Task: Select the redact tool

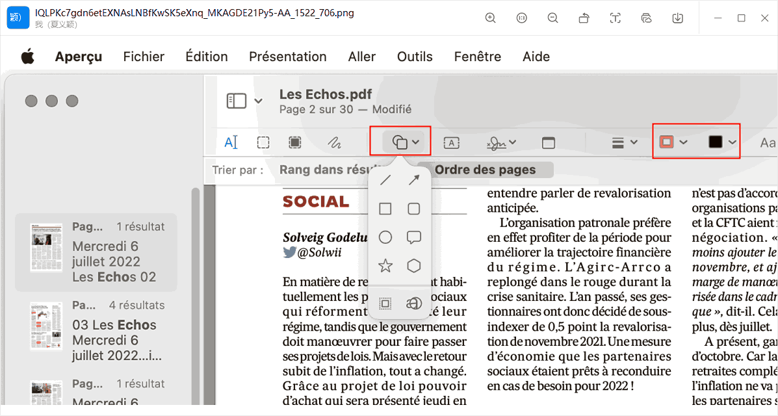Action: [x=294, y=142]
